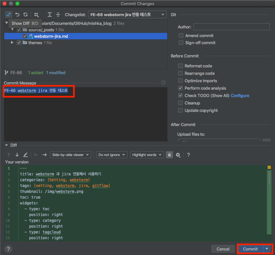
Task: Compare next file right arrow
Action: pos(45,155)
